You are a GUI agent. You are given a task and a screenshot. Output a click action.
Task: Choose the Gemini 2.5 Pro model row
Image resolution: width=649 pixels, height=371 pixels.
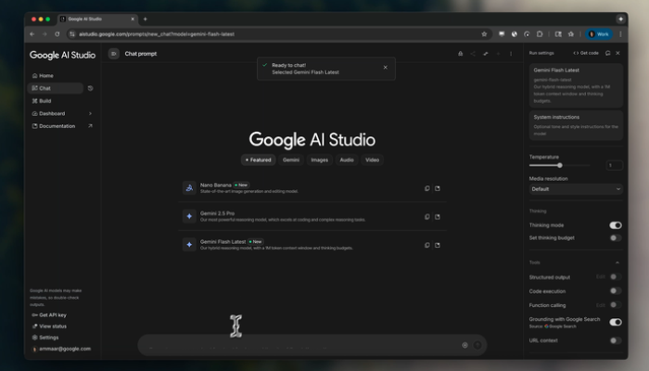click(x=312, y=216)
